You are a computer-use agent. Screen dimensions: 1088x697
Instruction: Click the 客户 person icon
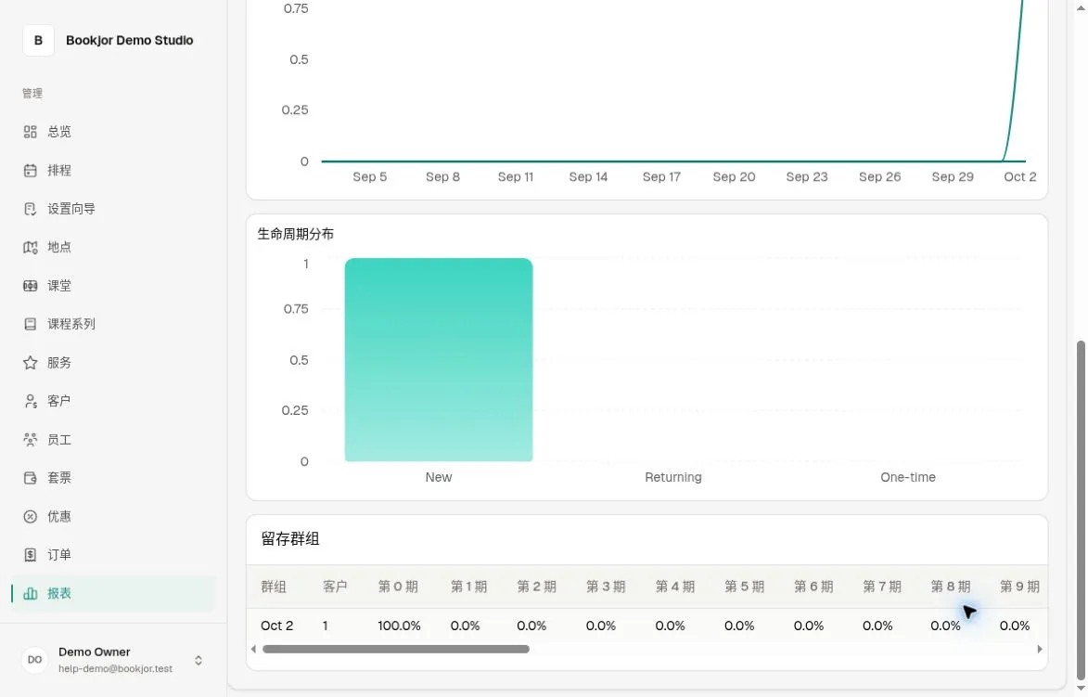(30, 401)
